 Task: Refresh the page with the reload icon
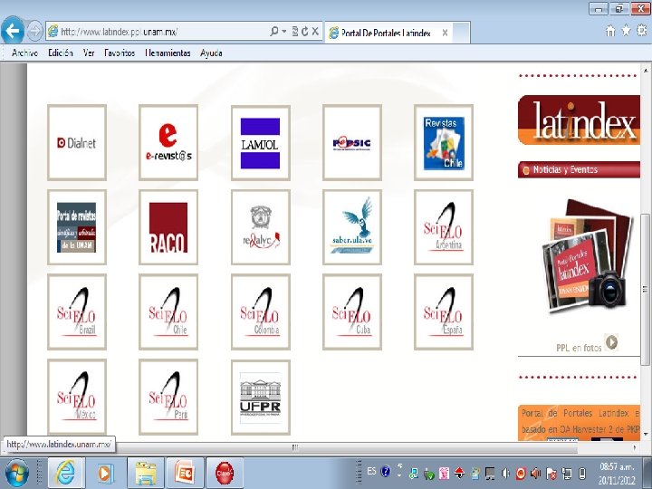click(305, 32)
